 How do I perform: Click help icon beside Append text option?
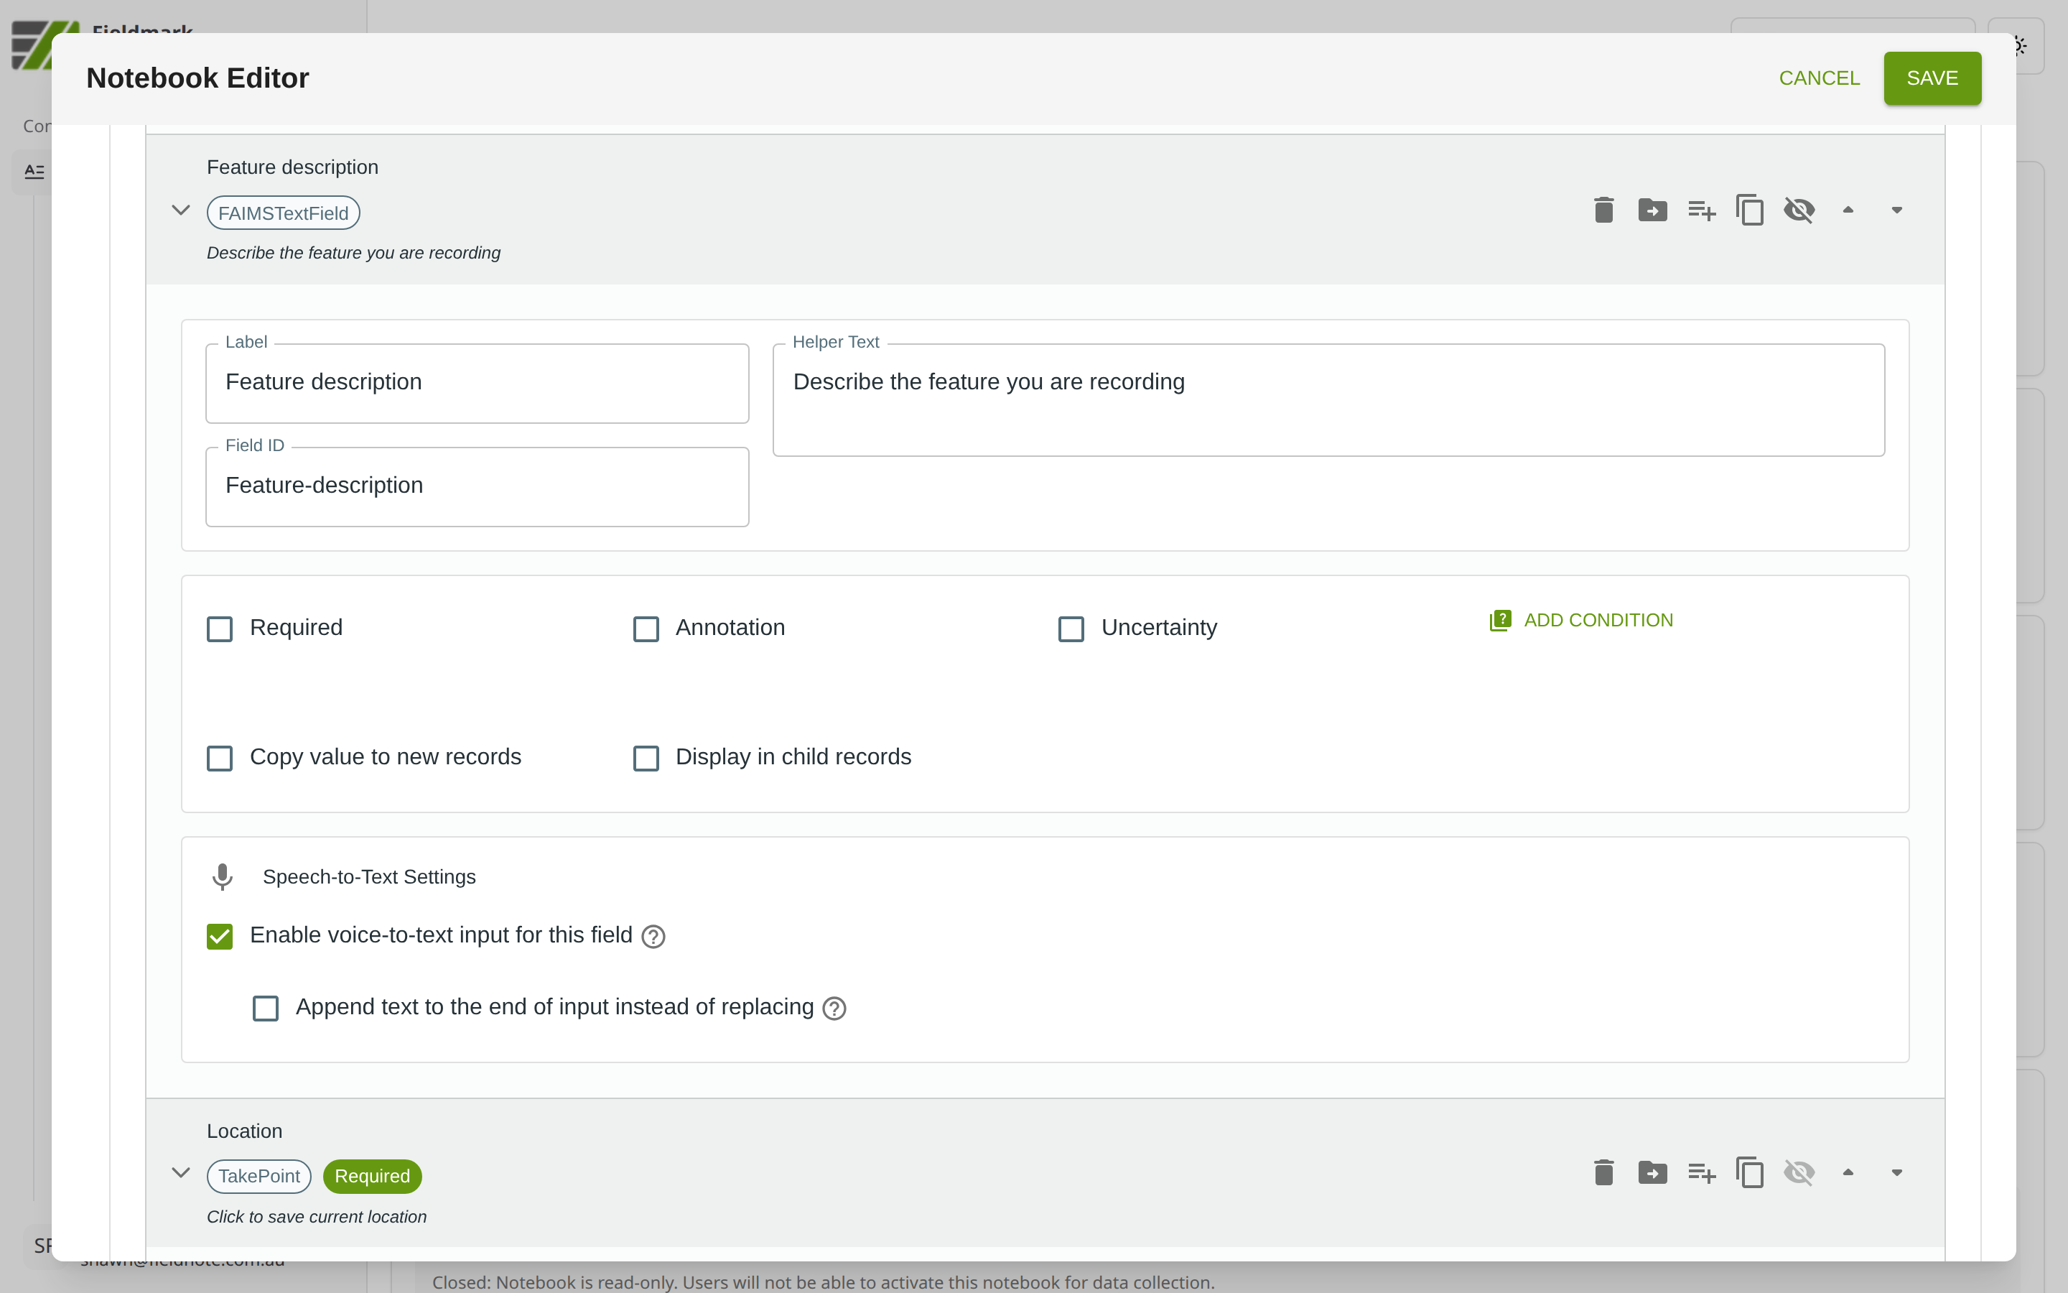(x=834, y=1009)
